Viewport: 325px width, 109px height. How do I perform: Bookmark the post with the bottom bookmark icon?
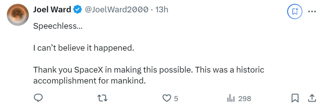tap(295, 98)
